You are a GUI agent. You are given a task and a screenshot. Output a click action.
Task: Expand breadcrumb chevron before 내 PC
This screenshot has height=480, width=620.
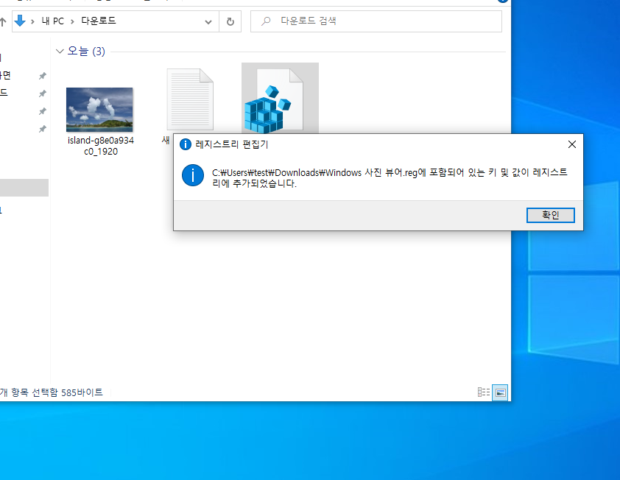pos(32,22)
